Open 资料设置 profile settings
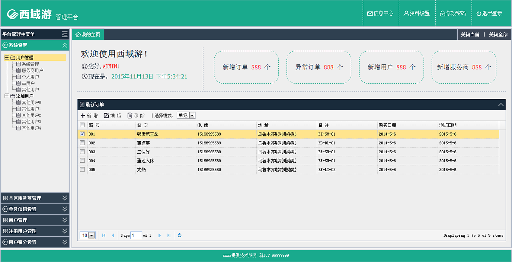 417,14
